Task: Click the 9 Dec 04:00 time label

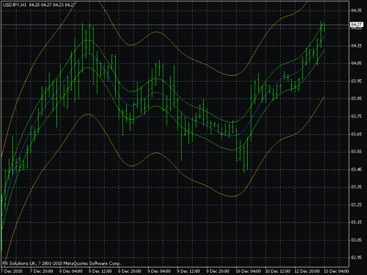Action: [x=159, y=271]
